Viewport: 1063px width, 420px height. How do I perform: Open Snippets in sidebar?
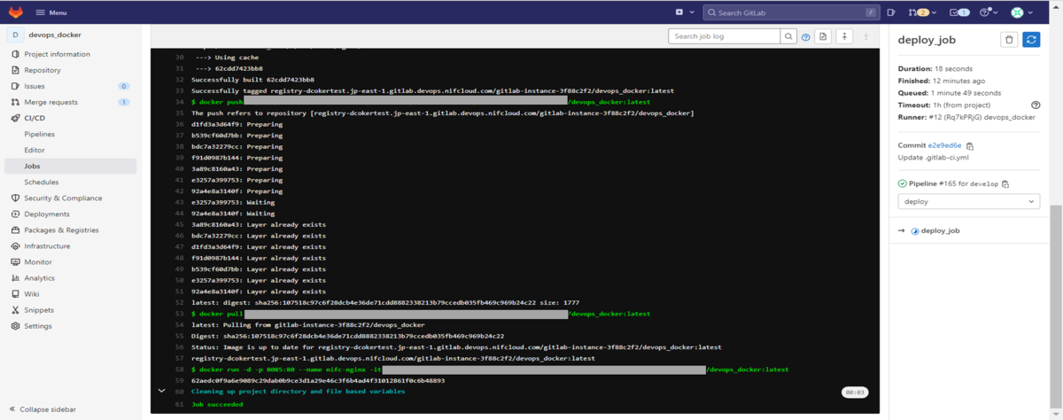click(71, 310)
